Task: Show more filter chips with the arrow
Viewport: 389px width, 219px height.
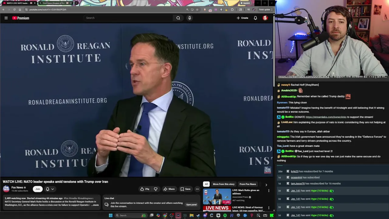Action: coord(266,184)
